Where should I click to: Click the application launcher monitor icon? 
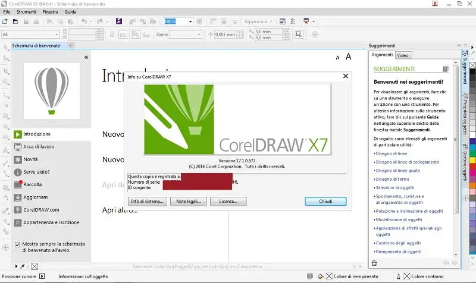coord(306,21)
